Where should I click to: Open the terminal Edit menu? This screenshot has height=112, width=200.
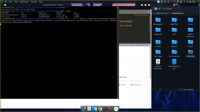(11, 2)
